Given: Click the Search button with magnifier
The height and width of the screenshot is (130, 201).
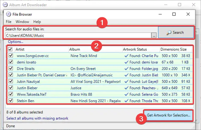Looking at the screenshot, I should tap(176, 32).
